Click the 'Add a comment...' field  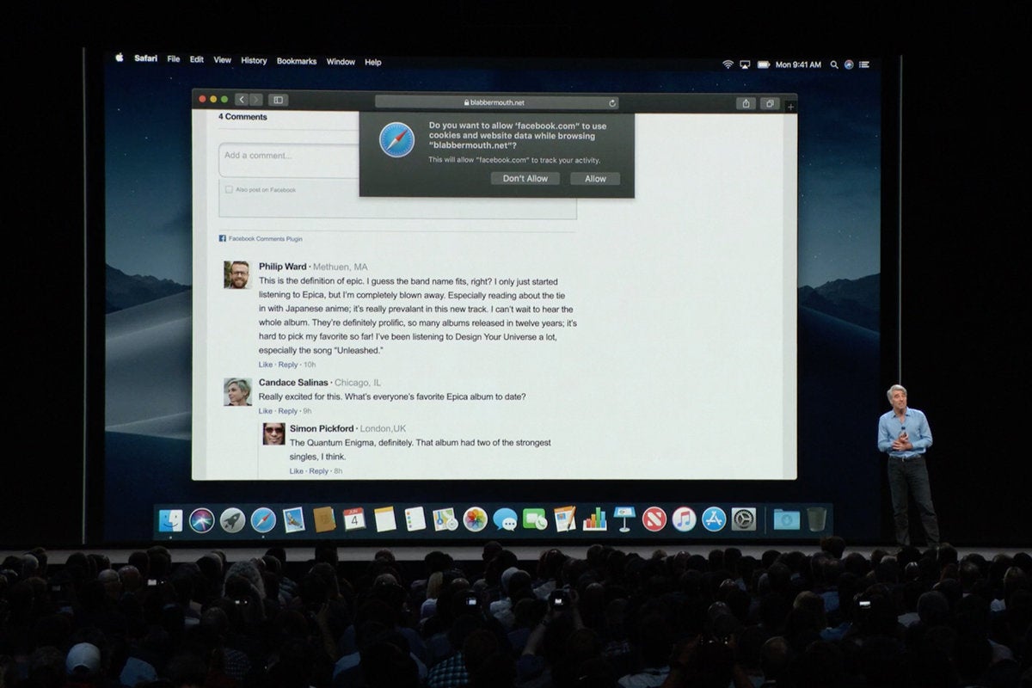pyautogui.click(x=289, y=160)
